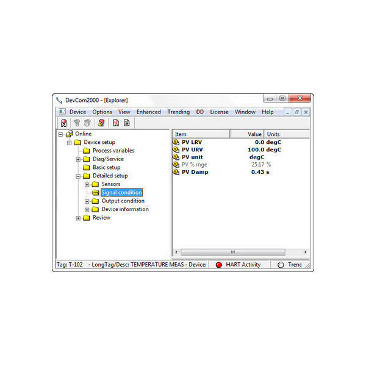The height and width of the screenshot is (366, 366).
Task: Click the horizontal scrollbar thumb in the item list
Action: pos(233,252)
